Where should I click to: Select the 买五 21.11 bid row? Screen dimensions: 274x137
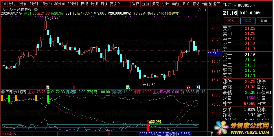[x=247, y=75]
